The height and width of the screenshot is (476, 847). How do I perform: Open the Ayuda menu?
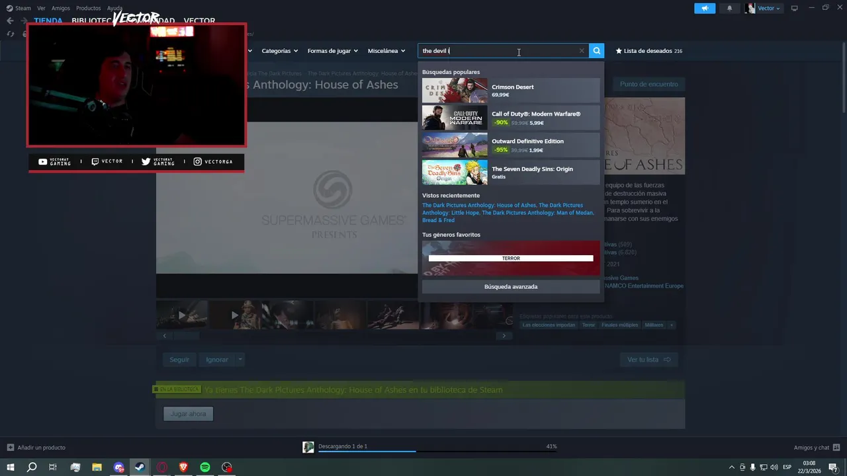114,8
